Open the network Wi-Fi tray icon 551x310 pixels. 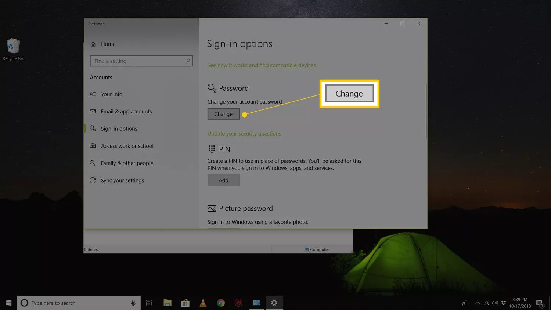click(486, 303)
